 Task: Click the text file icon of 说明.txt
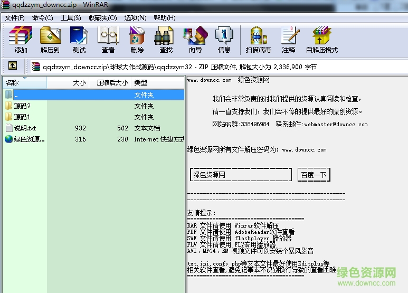coord(9,128)
